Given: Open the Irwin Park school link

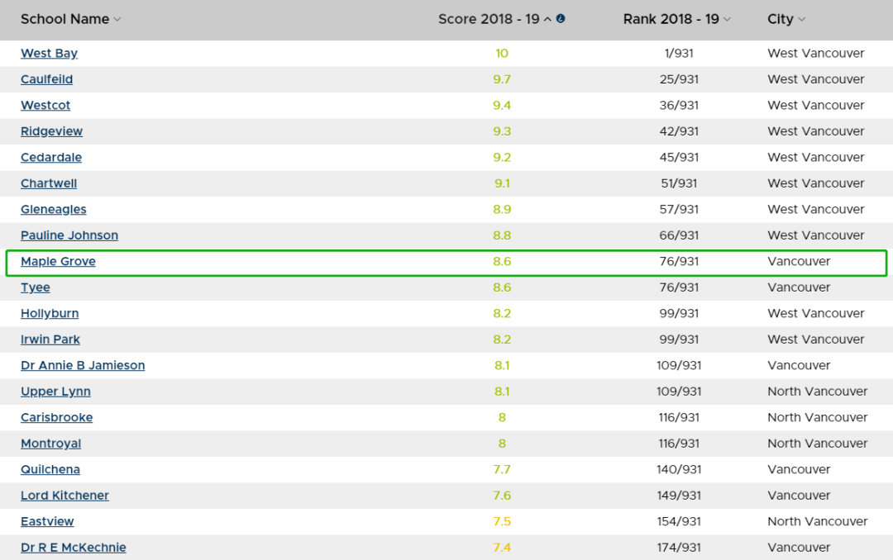Looking at the screenshot, I should click(50, 339).
